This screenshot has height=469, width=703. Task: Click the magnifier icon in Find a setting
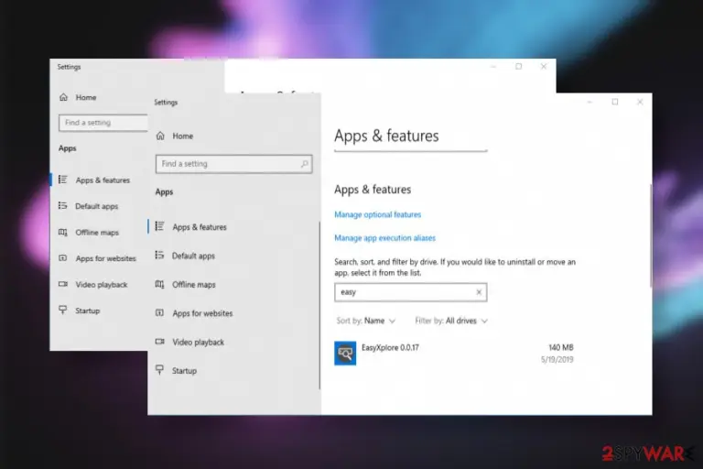(x=305, y=164)
